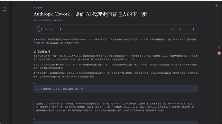Mute the audio with the speaker icon
This screenshot has width=222, height=124.
180,29
